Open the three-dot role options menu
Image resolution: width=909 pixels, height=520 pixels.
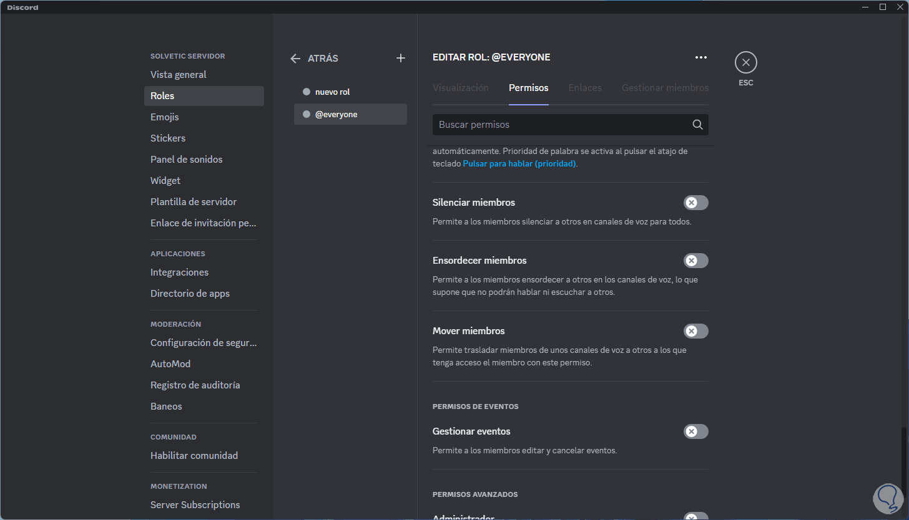701,57
